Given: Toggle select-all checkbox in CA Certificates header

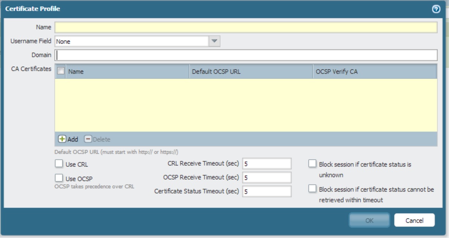Looking at the screenshot, I should (x=61, y=72).
